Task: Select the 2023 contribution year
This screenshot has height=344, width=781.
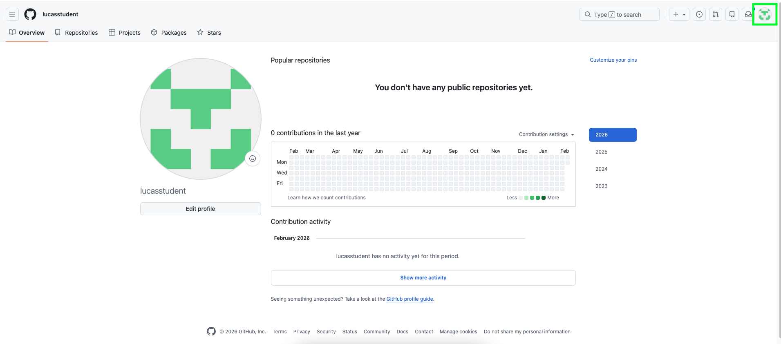Action: [x=602, y=186]
